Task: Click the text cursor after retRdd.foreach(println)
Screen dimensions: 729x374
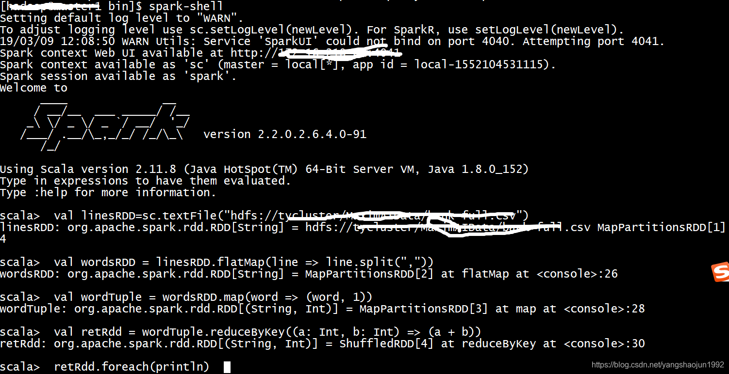Action: [x=227, y=367]
